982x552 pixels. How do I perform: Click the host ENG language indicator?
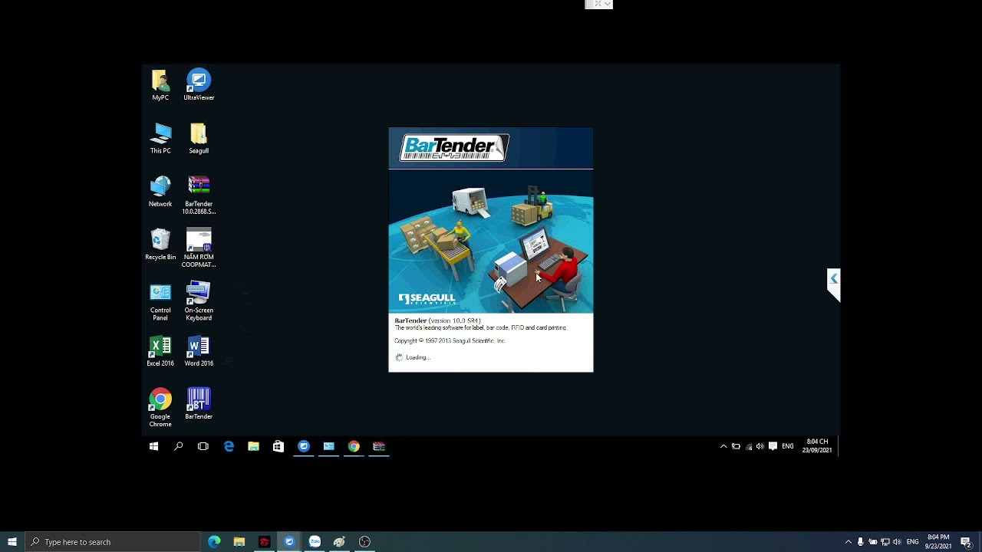click(912, 542)
